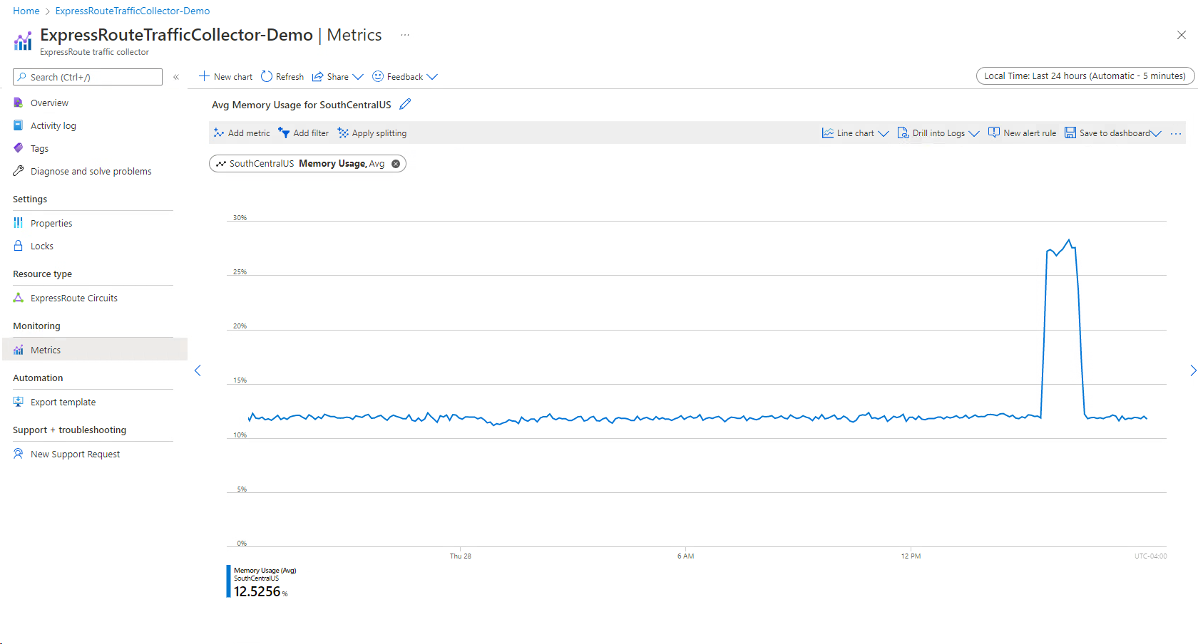1198x644 pixels.
Task: Expand the Save to dashboard dropdown
Action: (1156, 133)
